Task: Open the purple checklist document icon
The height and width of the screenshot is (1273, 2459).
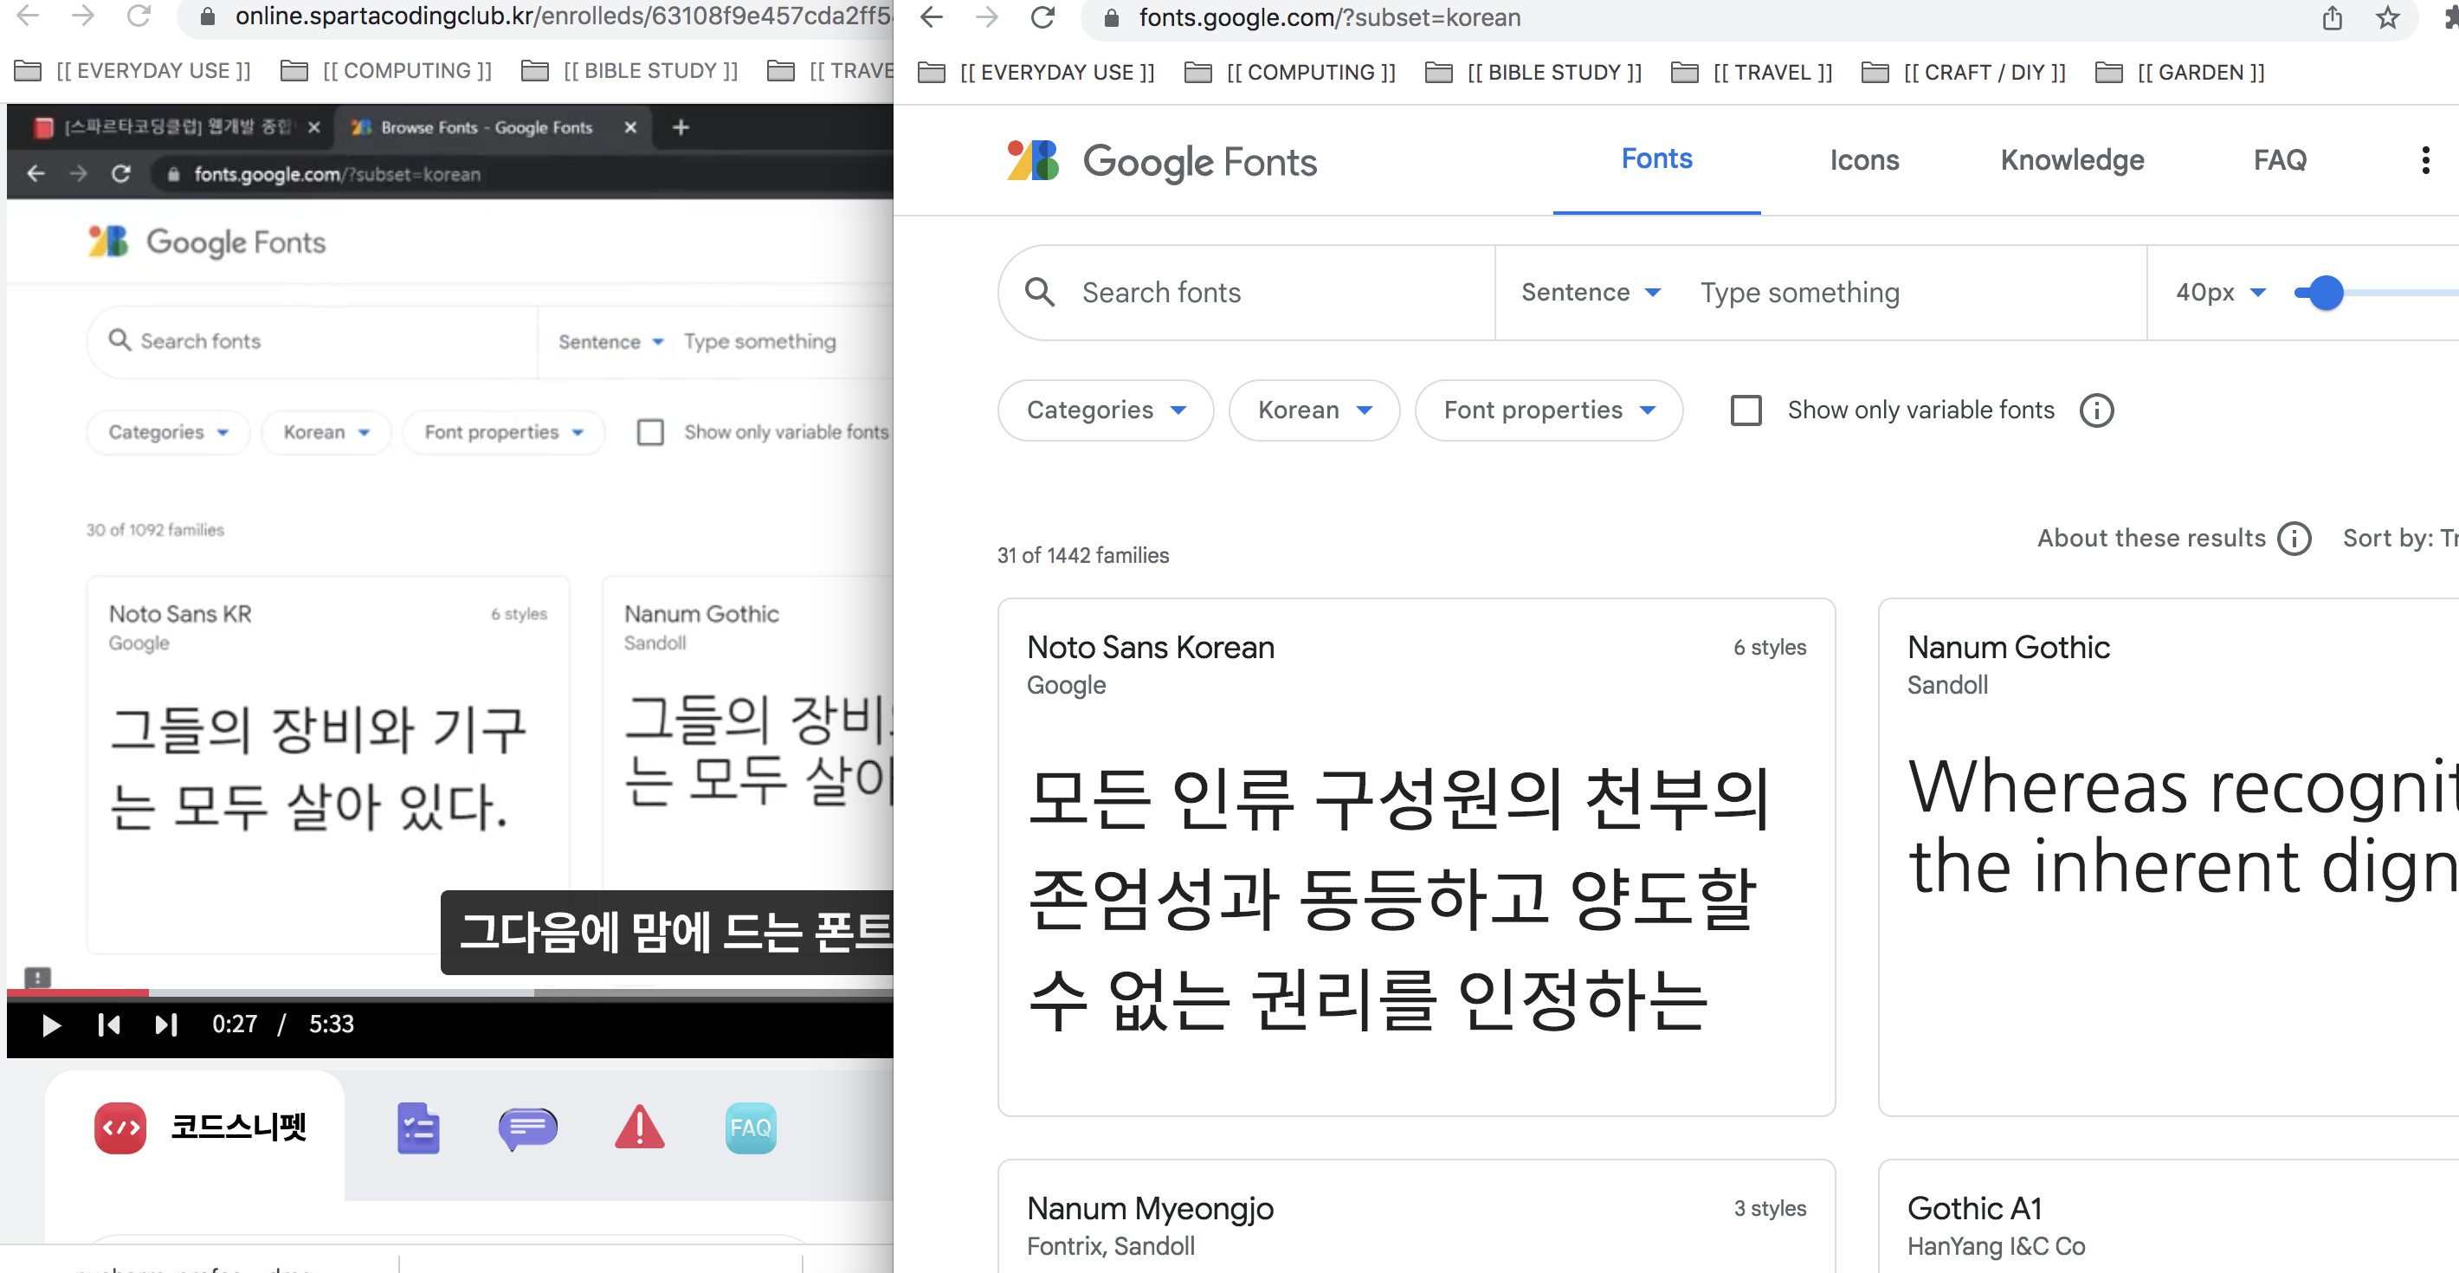Action: [418, 1128]
